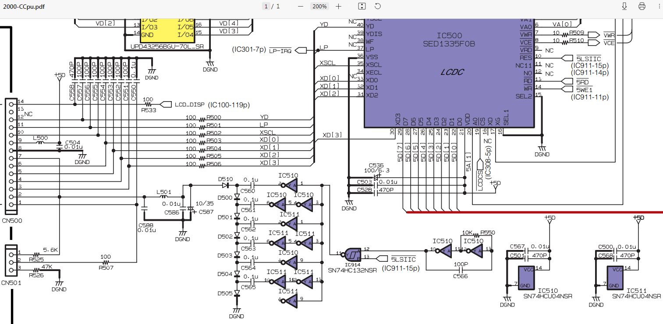Click the SN74HC132NSR part number

(x=353, y=271)
